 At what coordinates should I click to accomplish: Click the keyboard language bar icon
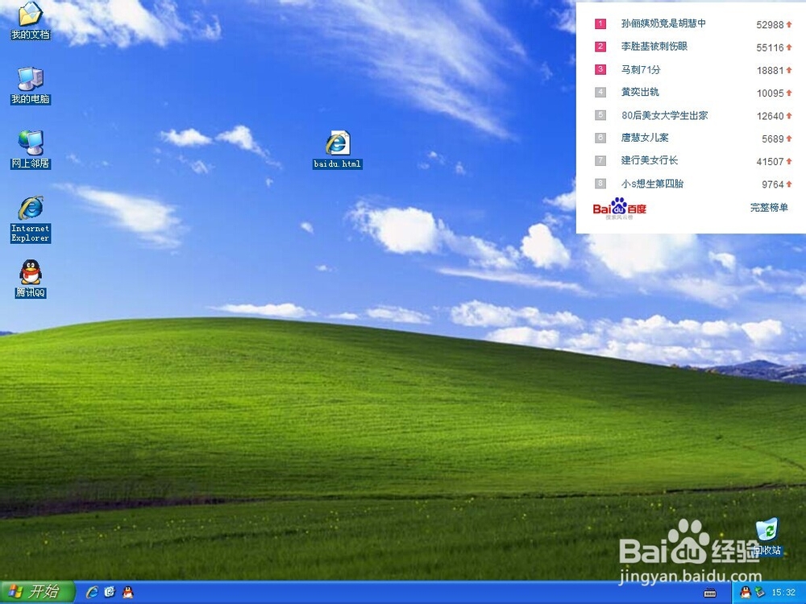(710, 594)
